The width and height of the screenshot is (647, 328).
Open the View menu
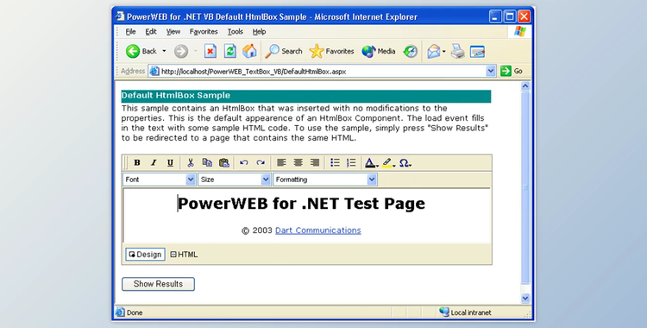coord(173,31)
